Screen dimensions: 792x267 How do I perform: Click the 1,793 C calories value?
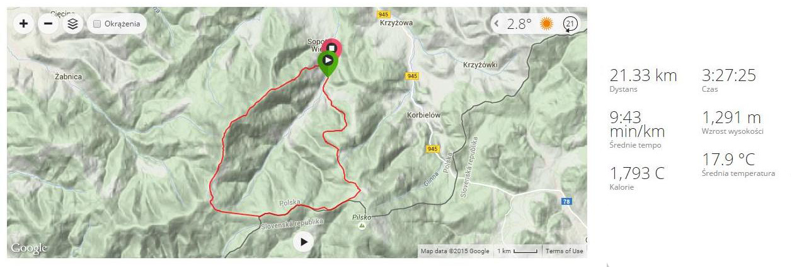637,173
